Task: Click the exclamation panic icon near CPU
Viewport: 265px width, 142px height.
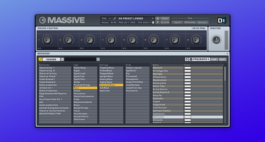Action: (x=153, y=22)
